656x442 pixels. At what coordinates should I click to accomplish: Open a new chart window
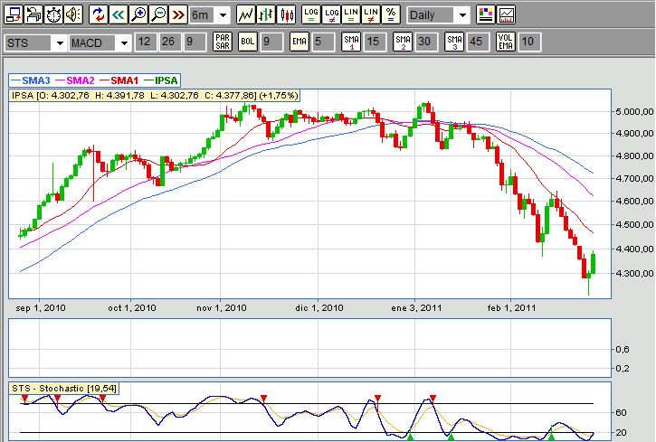point(14,15)
